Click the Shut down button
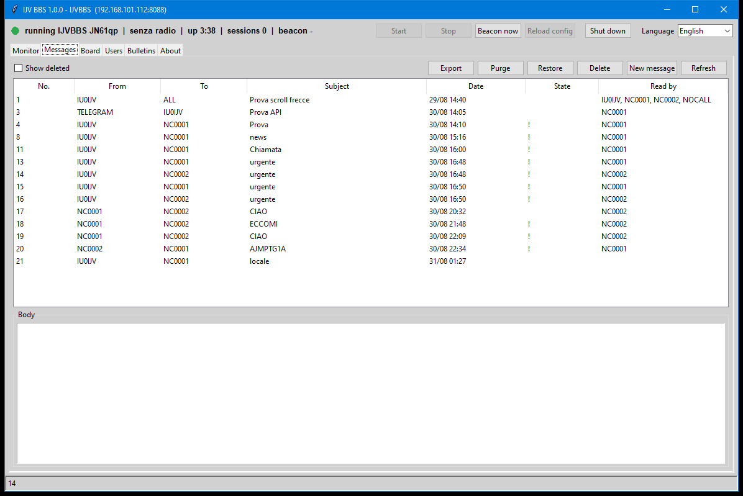743x496 pixels. coord(608,31)
